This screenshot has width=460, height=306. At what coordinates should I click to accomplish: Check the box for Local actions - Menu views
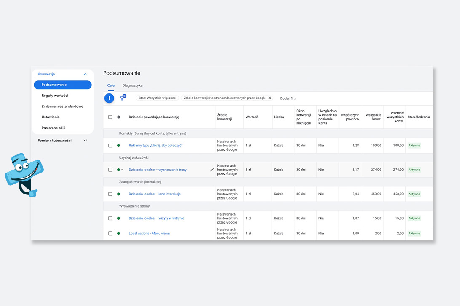point(110,234)
